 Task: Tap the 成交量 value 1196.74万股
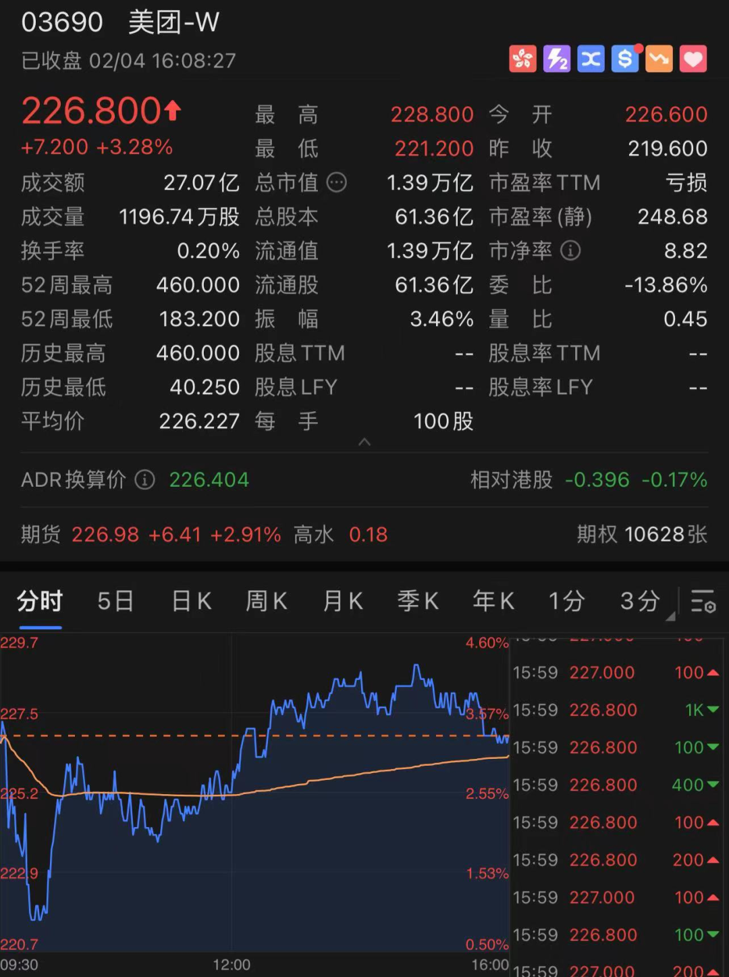[x=180, y=217]
